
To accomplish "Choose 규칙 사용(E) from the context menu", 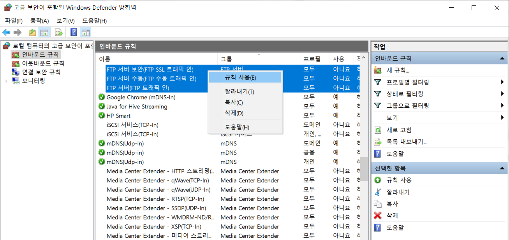I will tap(240, 77).
